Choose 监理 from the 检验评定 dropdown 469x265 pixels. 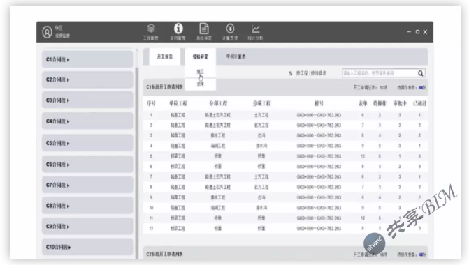point(200,84)
